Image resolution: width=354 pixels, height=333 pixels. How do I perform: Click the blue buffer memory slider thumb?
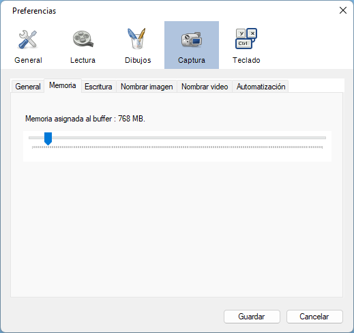pyautogui.click(x=48, y=139)
